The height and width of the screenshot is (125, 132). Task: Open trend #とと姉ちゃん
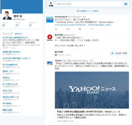(x=9, y=84)
